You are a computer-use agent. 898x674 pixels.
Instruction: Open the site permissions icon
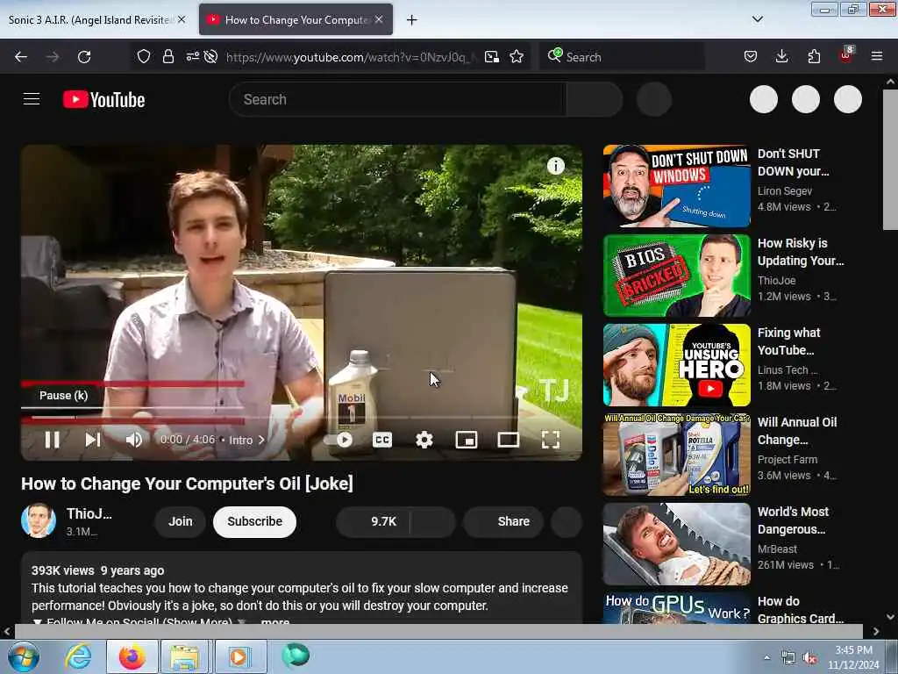(x=192, y=57)
